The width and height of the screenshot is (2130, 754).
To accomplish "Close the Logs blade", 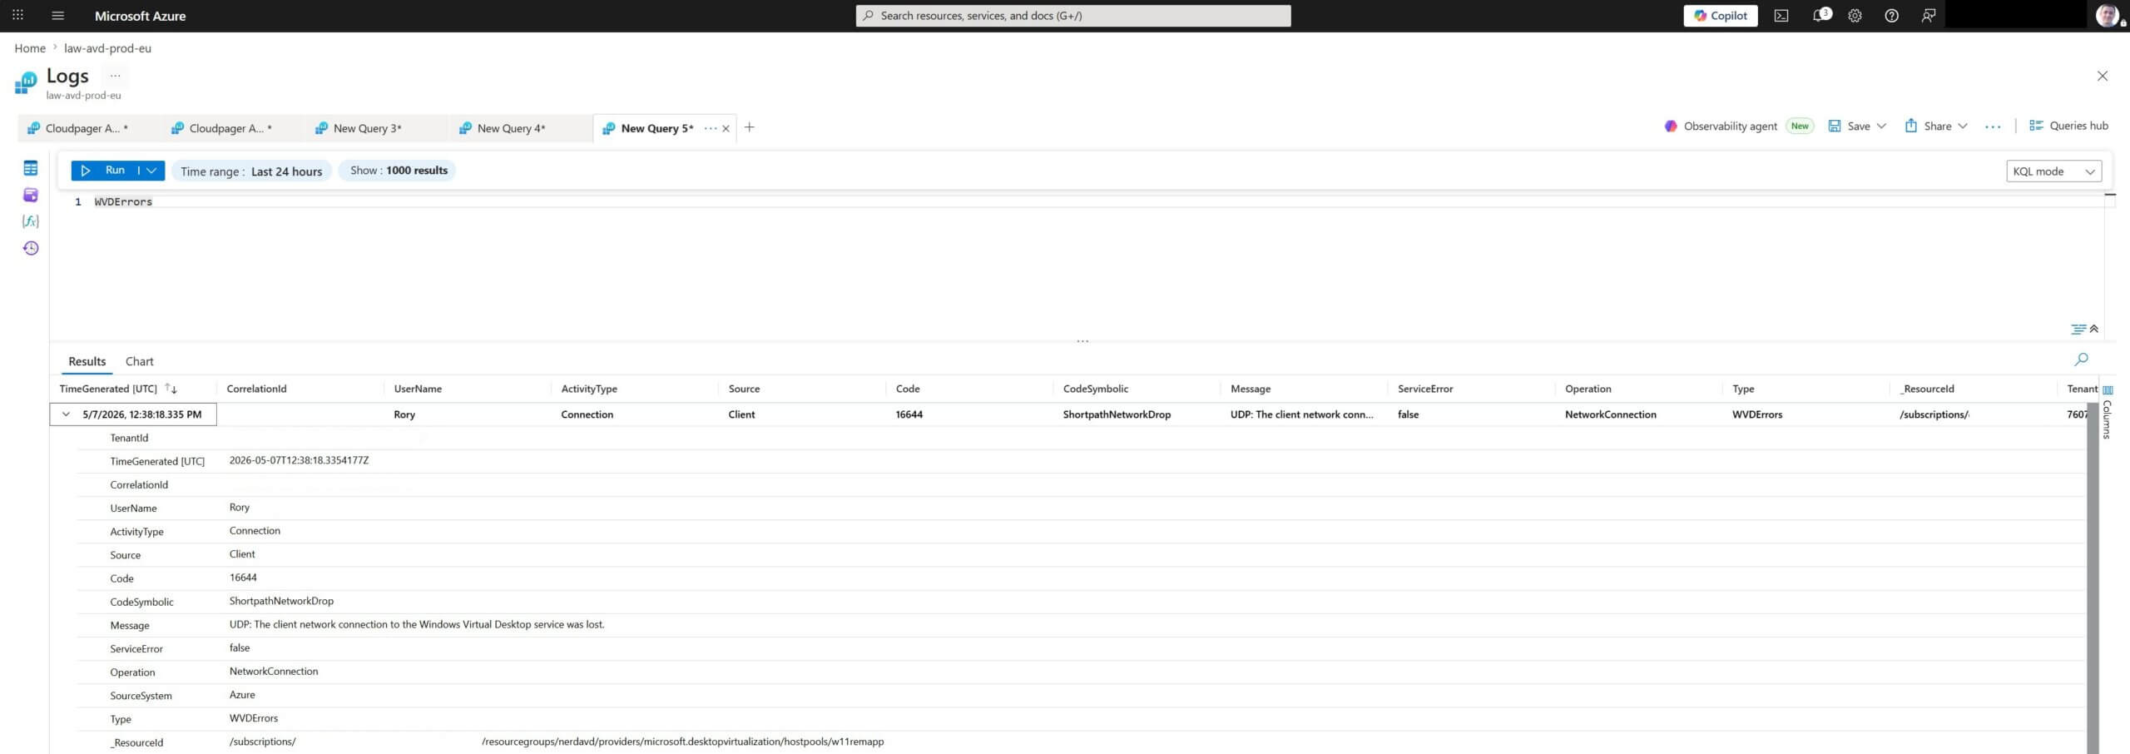I will coord(2102,76).
